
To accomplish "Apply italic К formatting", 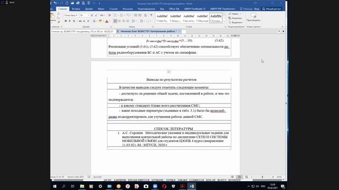I will click(69, 21).
